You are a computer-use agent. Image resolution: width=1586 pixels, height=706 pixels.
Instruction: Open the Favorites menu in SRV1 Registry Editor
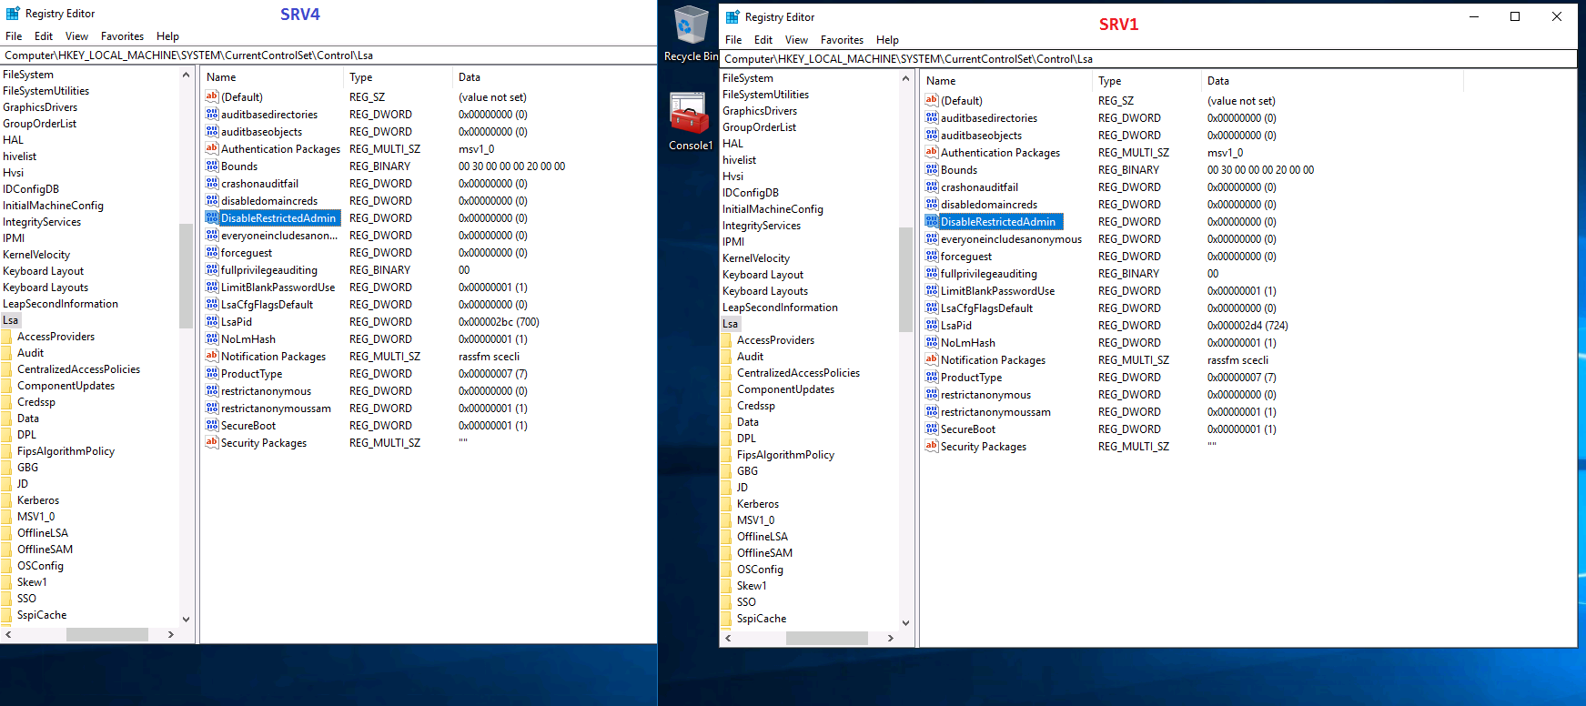pyautogui.click(x=842, y=40)
